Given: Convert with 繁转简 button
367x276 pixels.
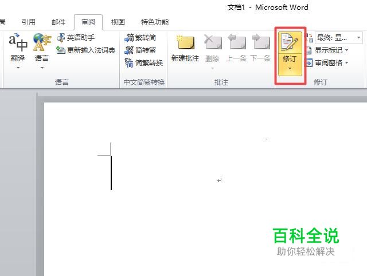Looking at the screenshot, I should click(140, 38).
